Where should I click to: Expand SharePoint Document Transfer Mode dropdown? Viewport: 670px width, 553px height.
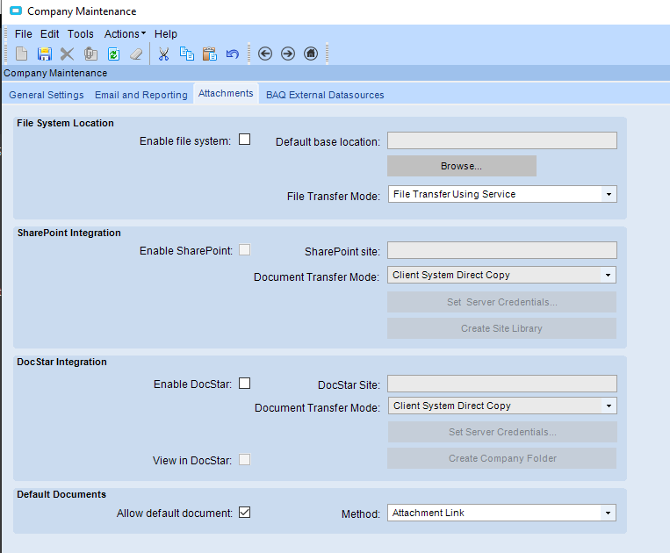608,275
